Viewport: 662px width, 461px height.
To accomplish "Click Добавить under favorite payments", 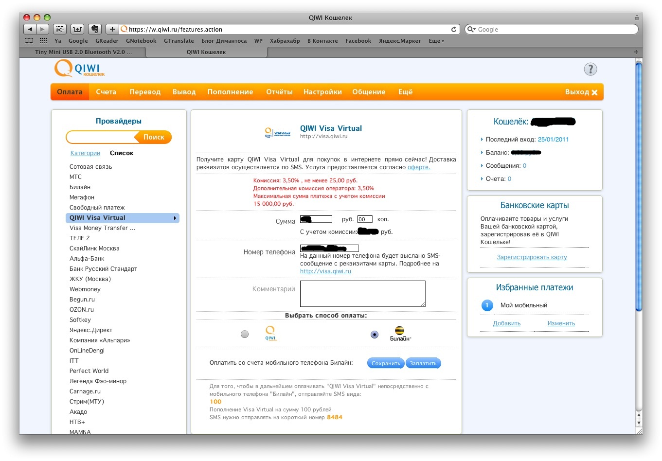I will pyautogui.click(x=507, y=323).
